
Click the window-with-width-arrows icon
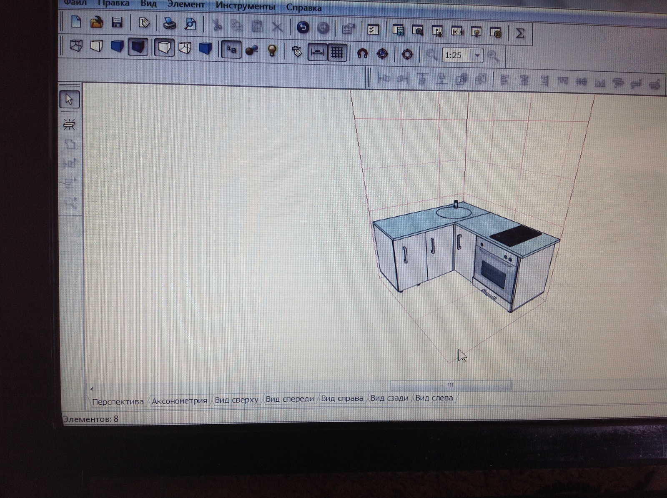click(457, 32)
